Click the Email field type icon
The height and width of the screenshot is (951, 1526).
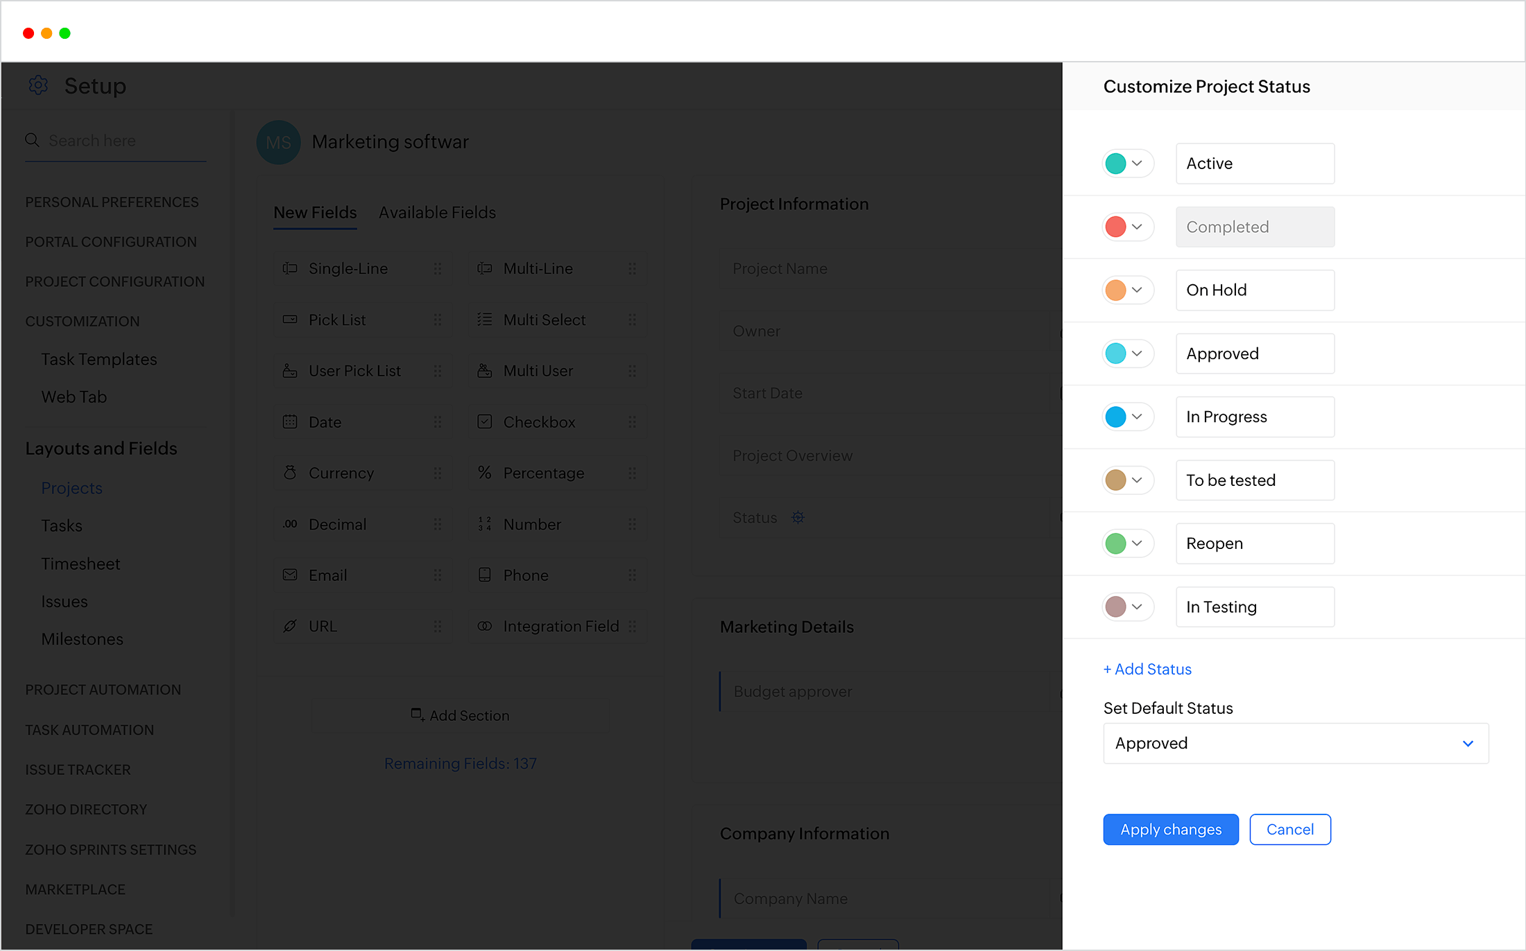289,574
